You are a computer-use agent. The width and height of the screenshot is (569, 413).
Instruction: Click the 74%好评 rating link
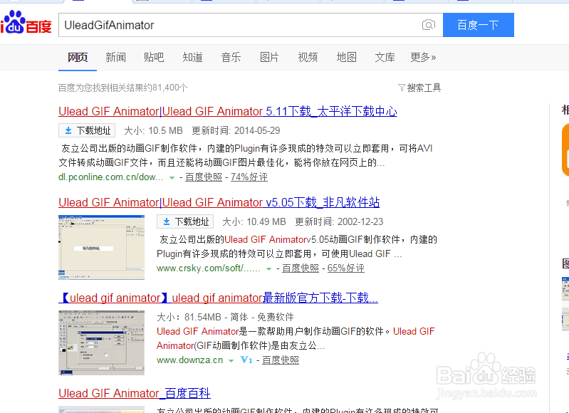point(249,177)
